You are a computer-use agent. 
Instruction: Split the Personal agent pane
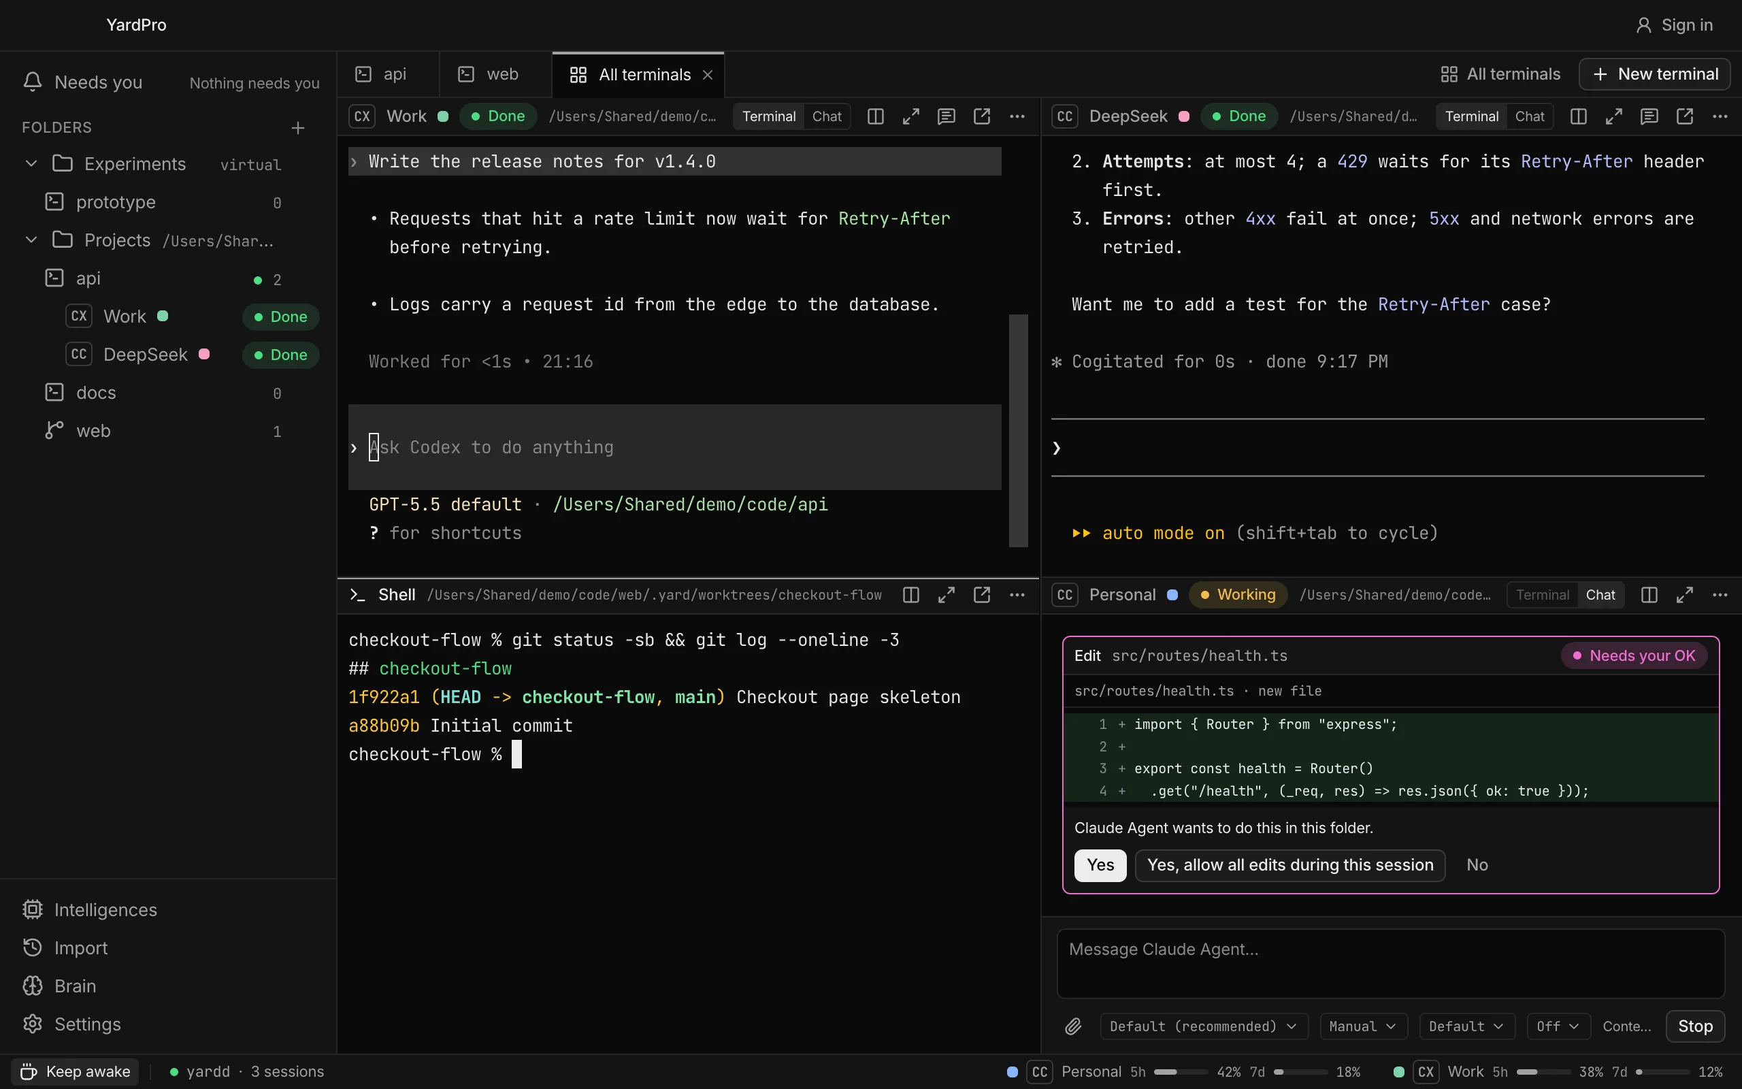(1649, 595)
